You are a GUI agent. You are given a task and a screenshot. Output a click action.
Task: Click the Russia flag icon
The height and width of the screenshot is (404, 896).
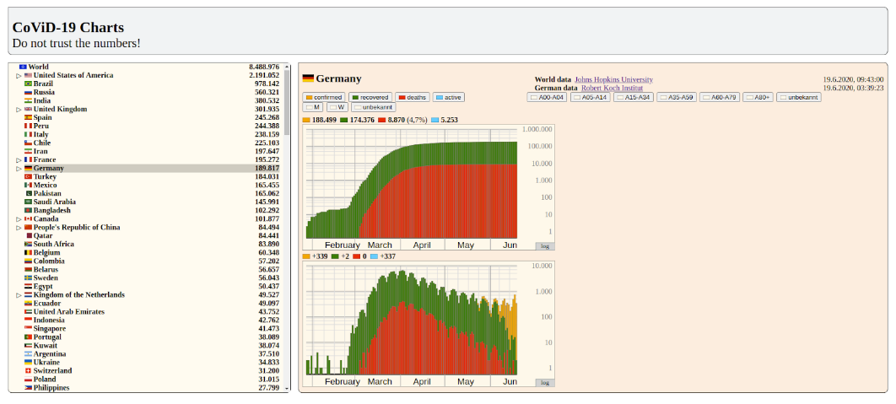coord(28,93)
